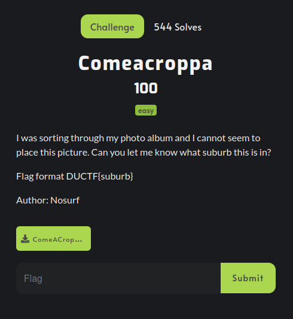Click the 'cannot seem to' phrase in description
This screenshot has width=293, height=319.
coord(228,138)
